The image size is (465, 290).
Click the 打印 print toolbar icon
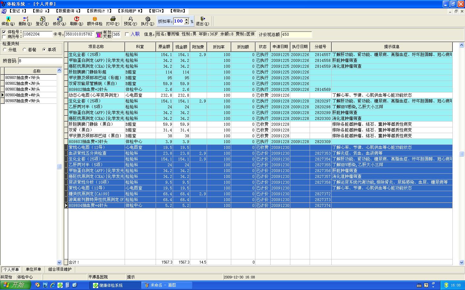click(113, 19)
